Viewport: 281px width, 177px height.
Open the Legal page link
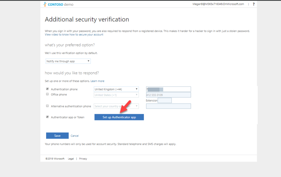point(71,158)
